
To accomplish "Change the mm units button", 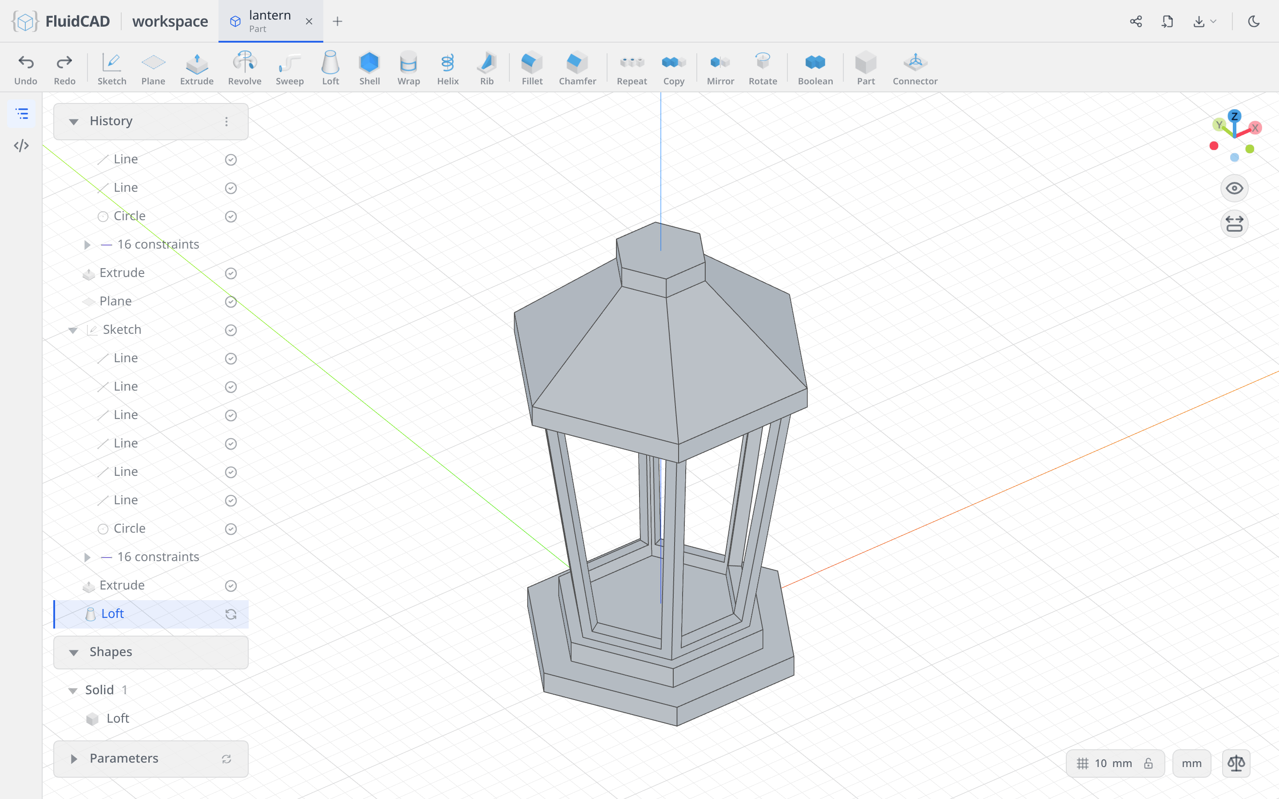I will 1191,763.
